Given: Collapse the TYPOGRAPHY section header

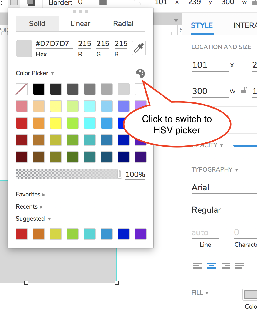Looking at the screenshot, I should (215, 169).
